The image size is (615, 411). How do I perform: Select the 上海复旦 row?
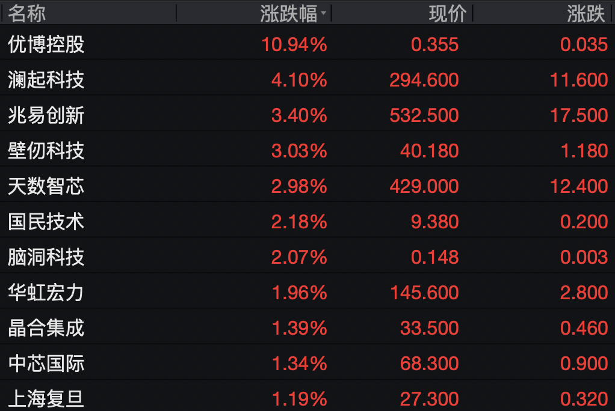click(x=307, y=396)
